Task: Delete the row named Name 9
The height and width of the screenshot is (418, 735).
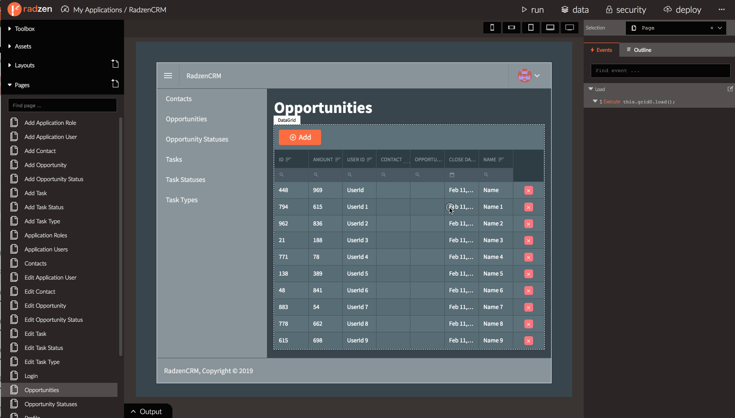Action: tap(529, 341)
